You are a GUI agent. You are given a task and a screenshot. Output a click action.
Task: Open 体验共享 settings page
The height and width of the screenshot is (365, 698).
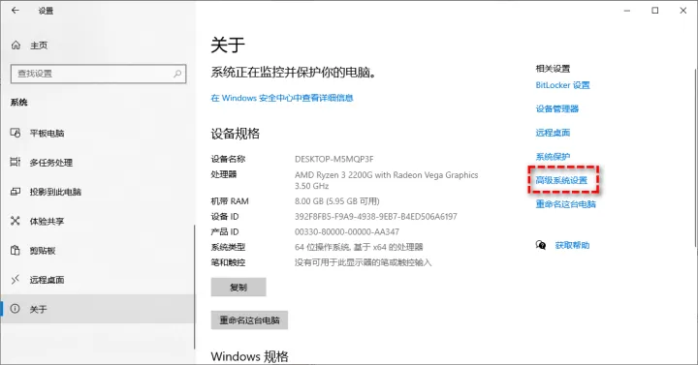click(x=98, y=221)
